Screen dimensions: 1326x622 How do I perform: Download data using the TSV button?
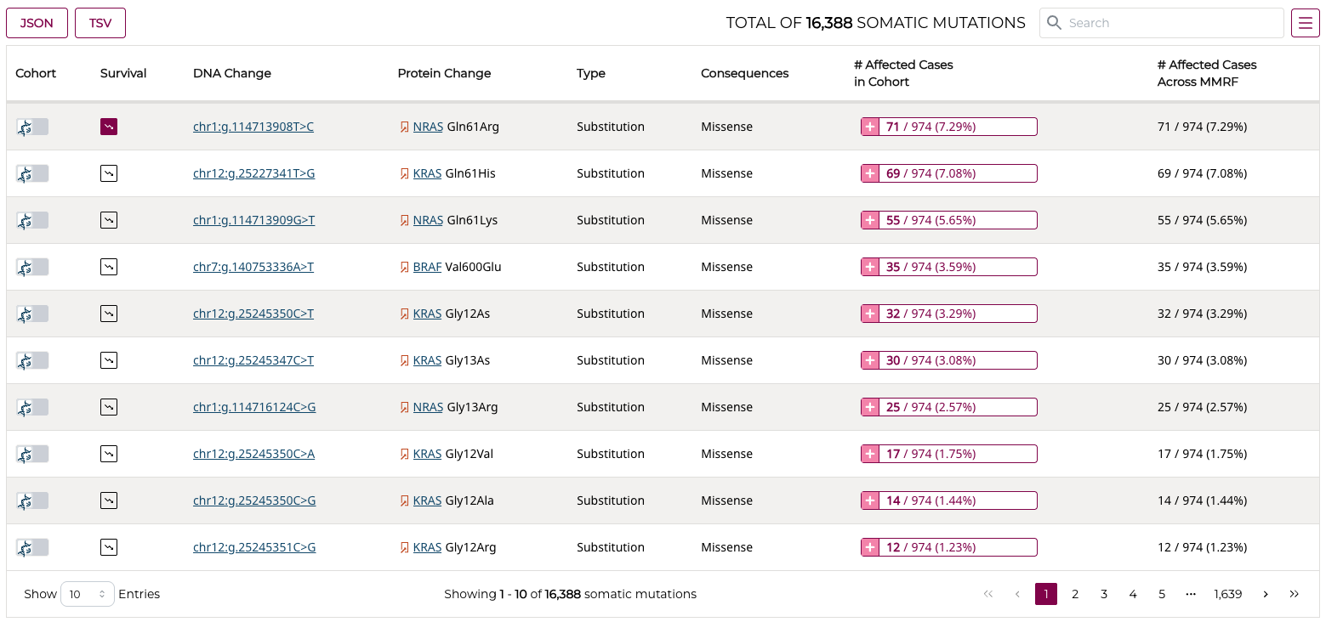point(100,23)
